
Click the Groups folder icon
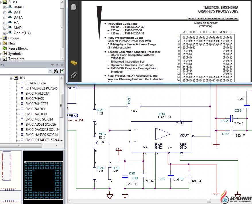[4, 38]
